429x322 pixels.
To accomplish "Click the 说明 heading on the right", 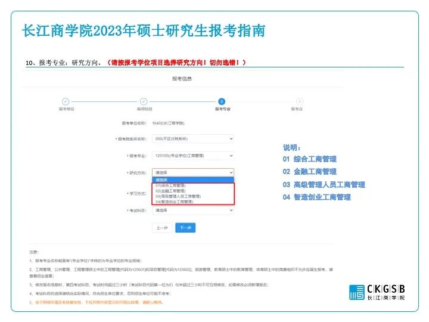I will click(291, 148).
